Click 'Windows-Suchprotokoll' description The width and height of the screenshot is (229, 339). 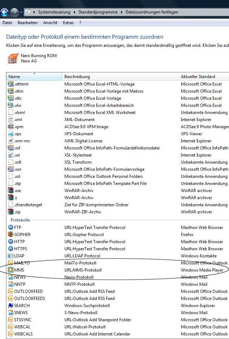point(87,306)
